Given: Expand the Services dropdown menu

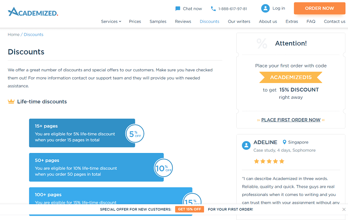Looking at the screenshot, I should (111, 21).
